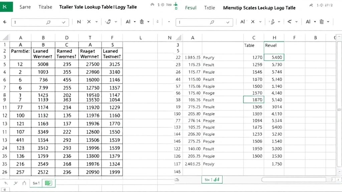Switch to sheet tab Sh1 in right window
342x192 pixels.
pos(212,180)
